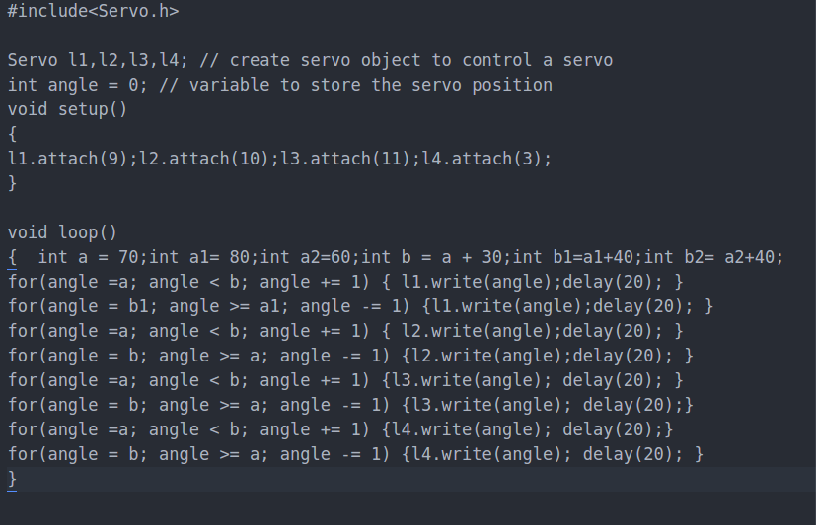Click 'int b2= a2+40' at line end
This screenshot has width=816, height=525.
709,257
